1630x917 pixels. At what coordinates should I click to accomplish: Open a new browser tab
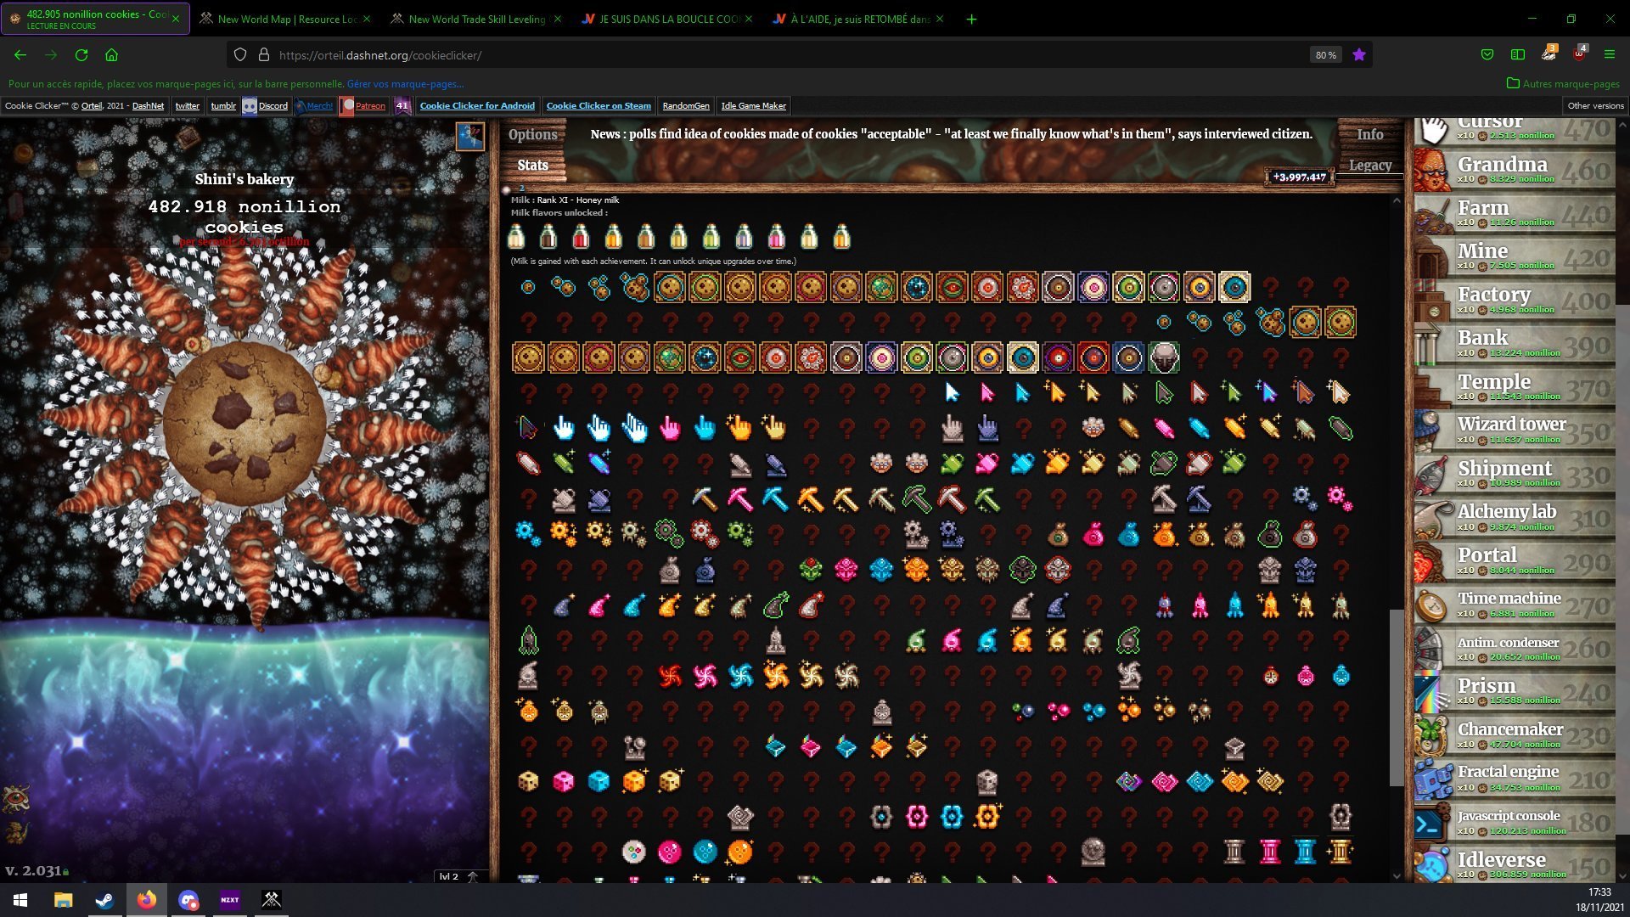pos(971,19)
